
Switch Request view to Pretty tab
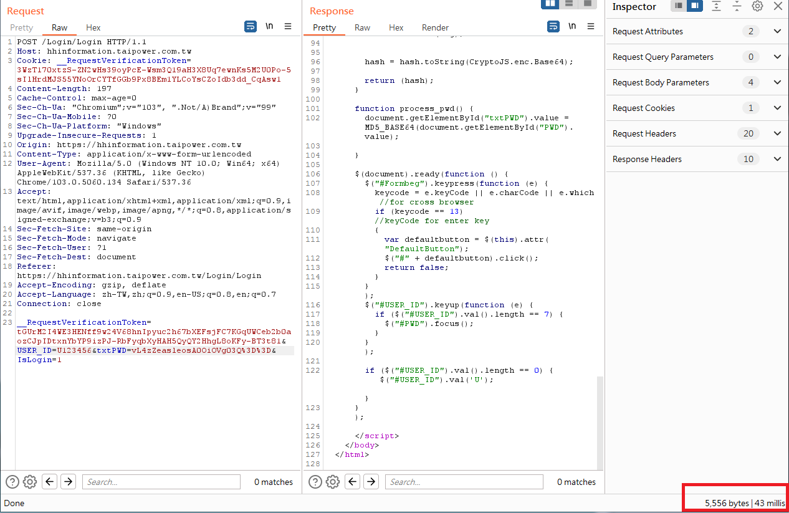coord(21,27)
